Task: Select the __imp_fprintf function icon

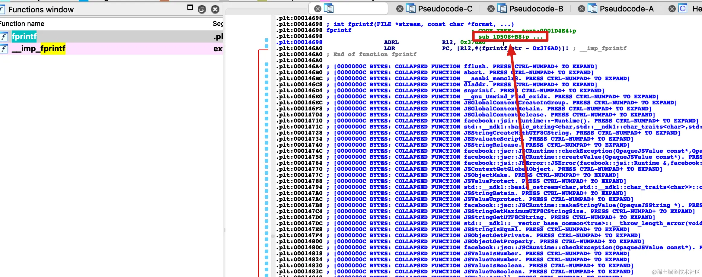Action: coord(4,49)
